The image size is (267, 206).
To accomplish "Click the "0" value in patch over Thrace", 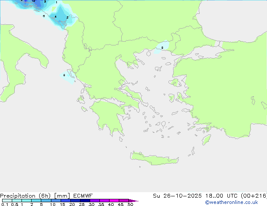I will (162, 48).
